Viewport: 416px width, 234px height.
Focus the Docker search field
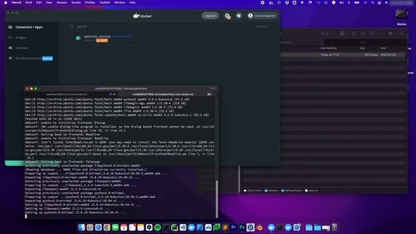point(159,27)
